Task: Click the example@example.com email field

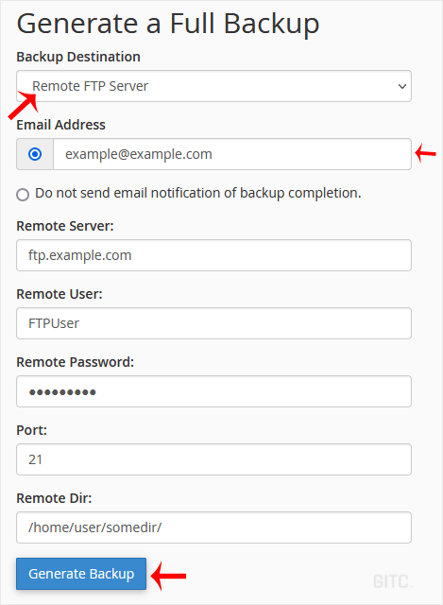Action: [x=232, y=154]
